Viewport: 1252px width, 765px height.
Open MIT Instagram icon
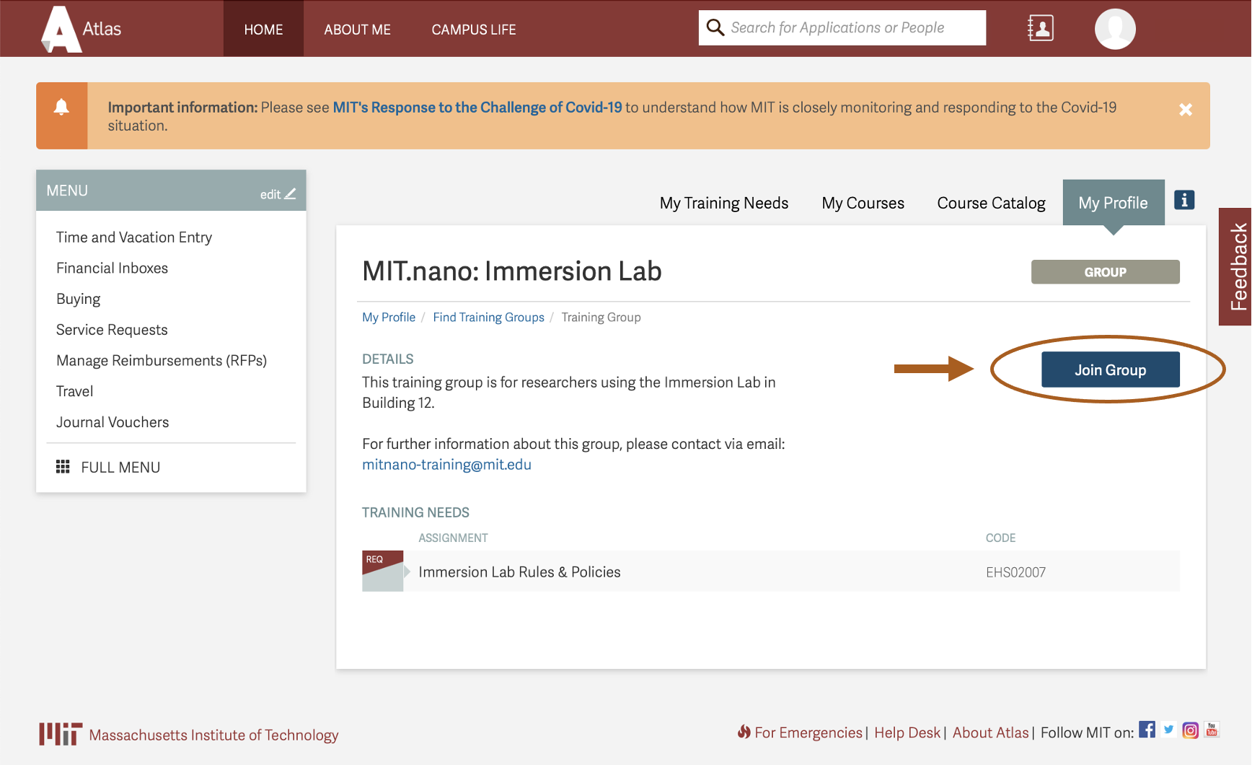[x=1191, y=730]
